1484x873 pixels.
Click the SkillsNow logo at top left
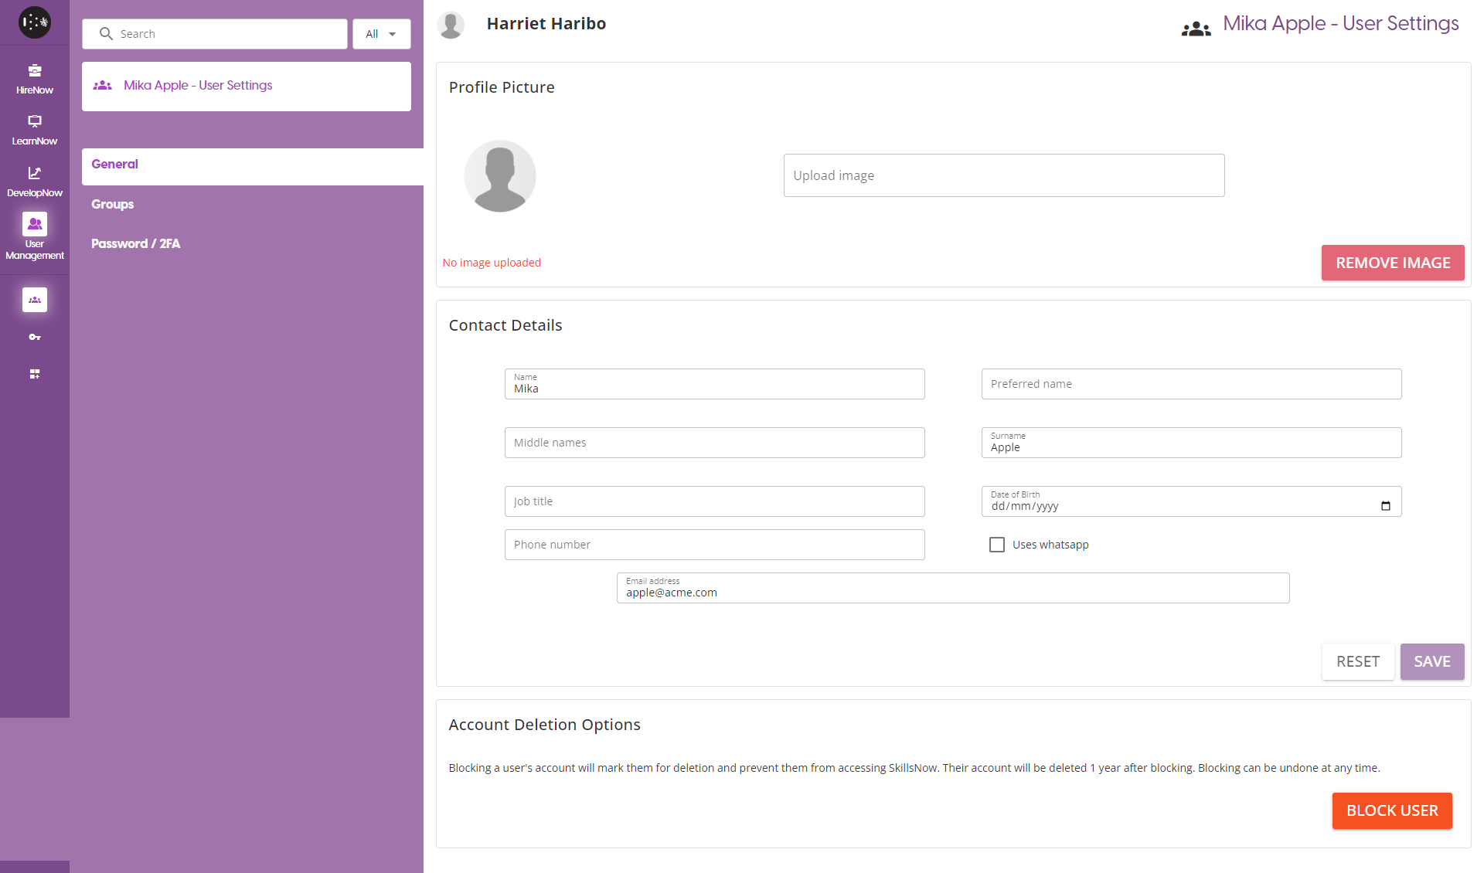[x=34, y=22]
